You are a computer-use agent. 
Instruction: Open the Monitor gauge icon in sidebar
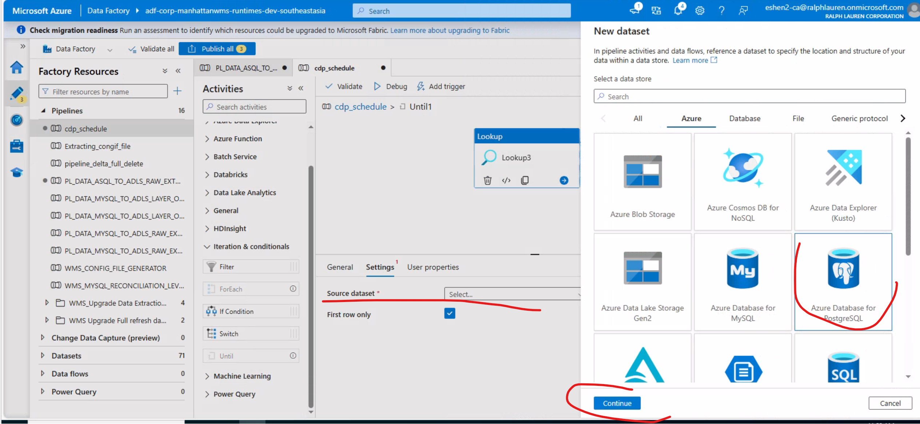(x=17, y=120)
